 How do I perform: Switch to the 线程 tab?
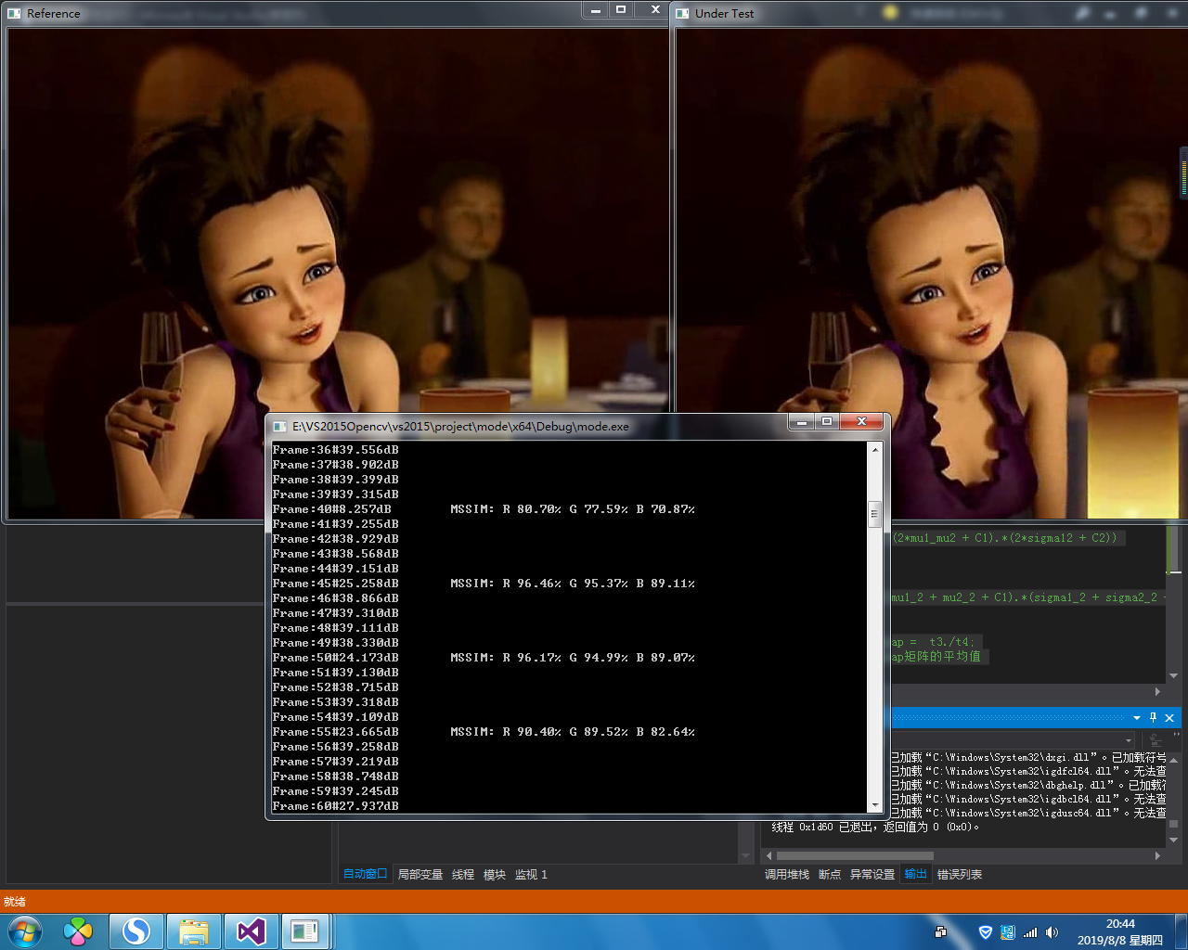[463, 874]
